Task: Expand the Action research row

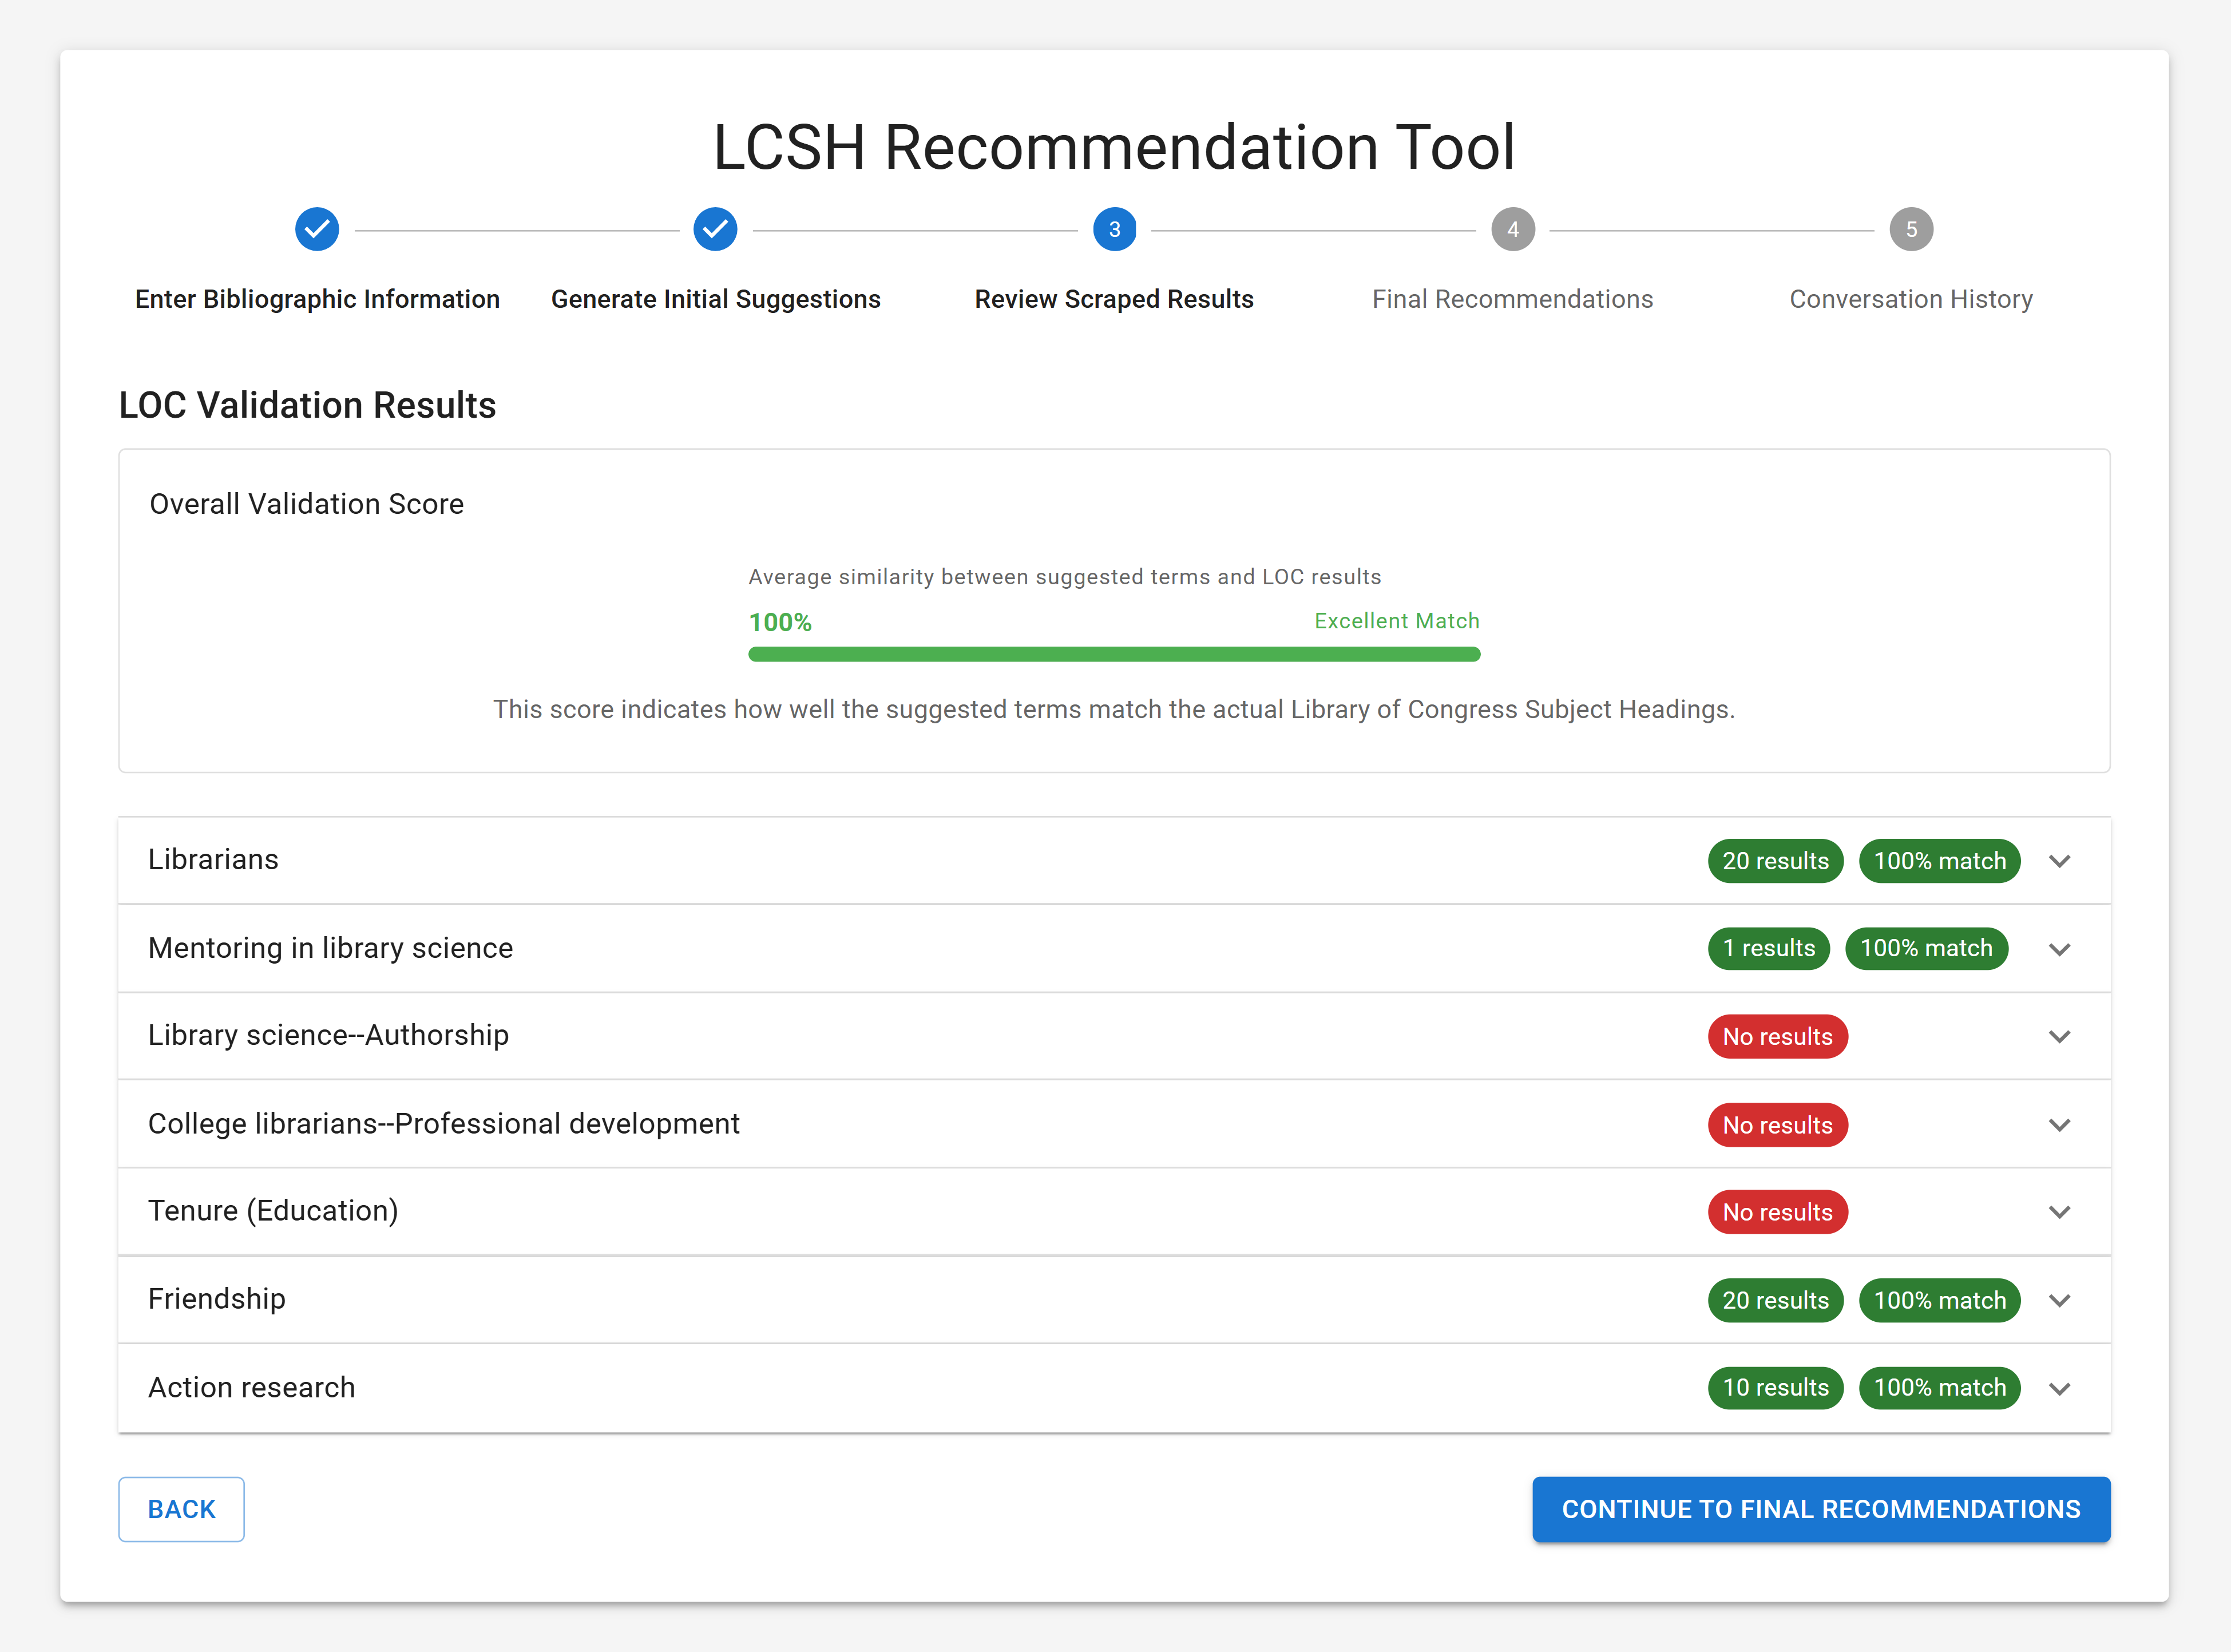Action: (x=2060, y=1388)
